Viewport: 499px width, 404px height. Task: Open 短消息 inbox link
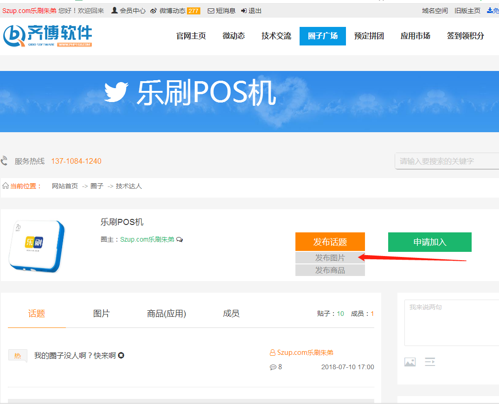click(222, 11)
